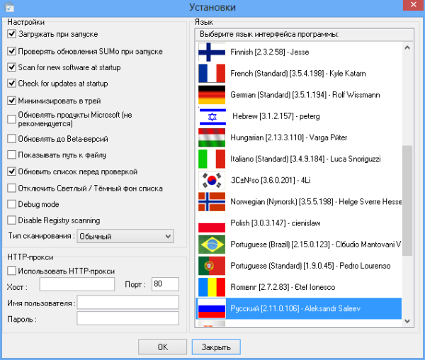Click the Korean flag icon
Viewport: 425px width, 360px height.
212,180
